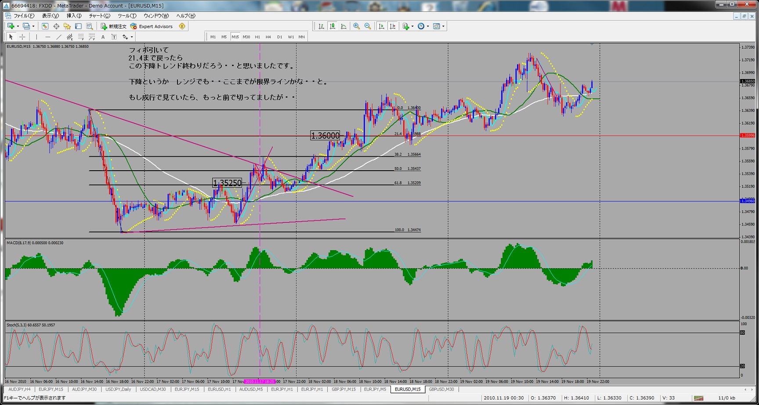Expand the Arrows tool dropdown
Viewport: 759px width, 405px height.
click(x=132, y=37)
